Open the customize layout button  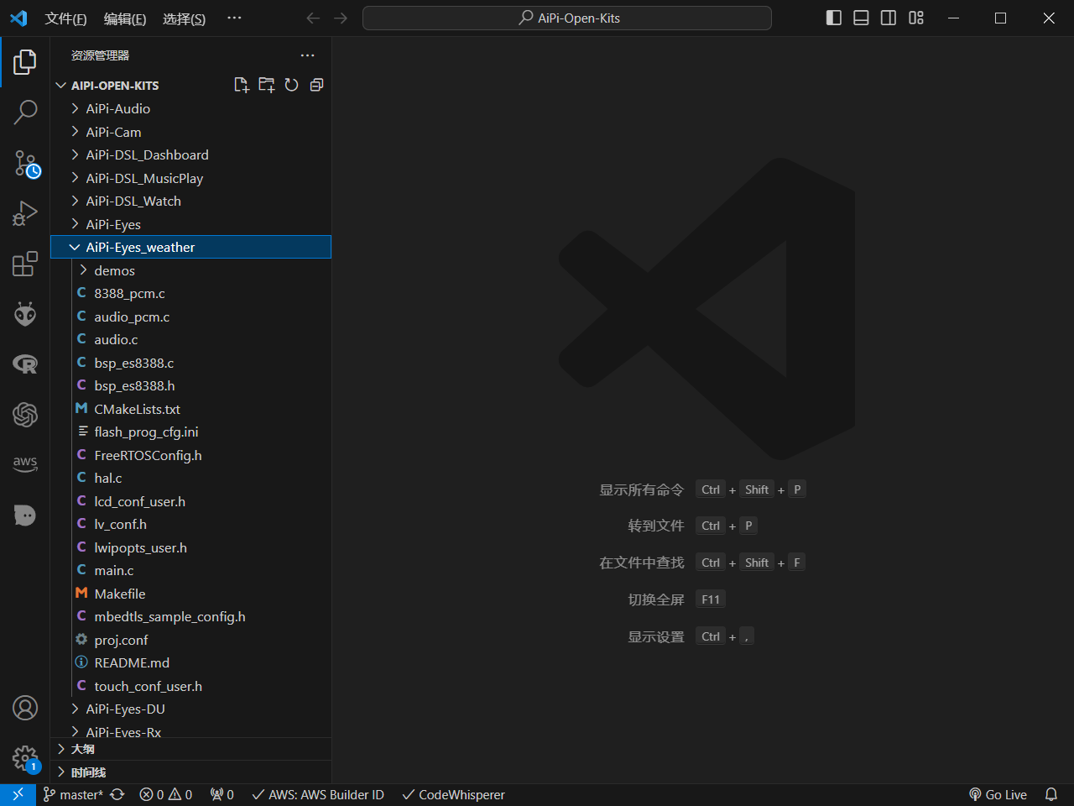click(x=916, y=18)
